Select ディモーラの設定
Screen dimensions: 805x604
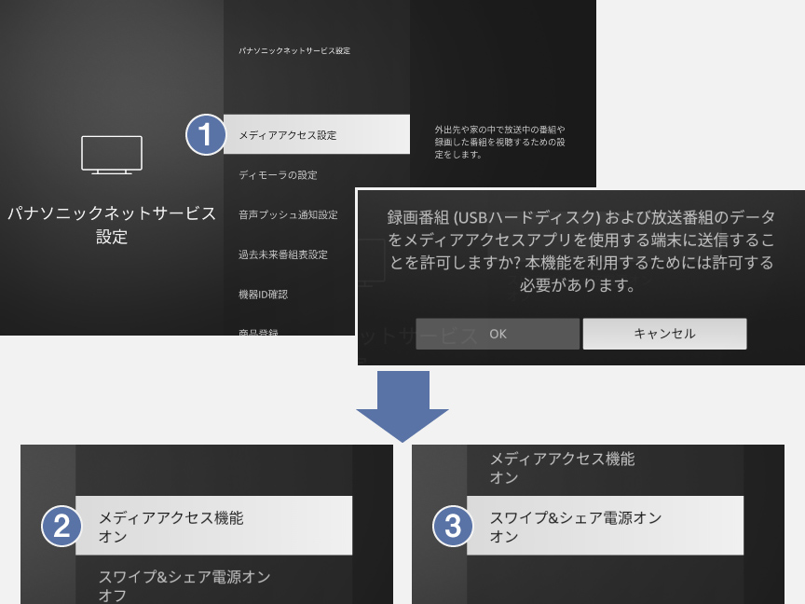tap(317, 175)
